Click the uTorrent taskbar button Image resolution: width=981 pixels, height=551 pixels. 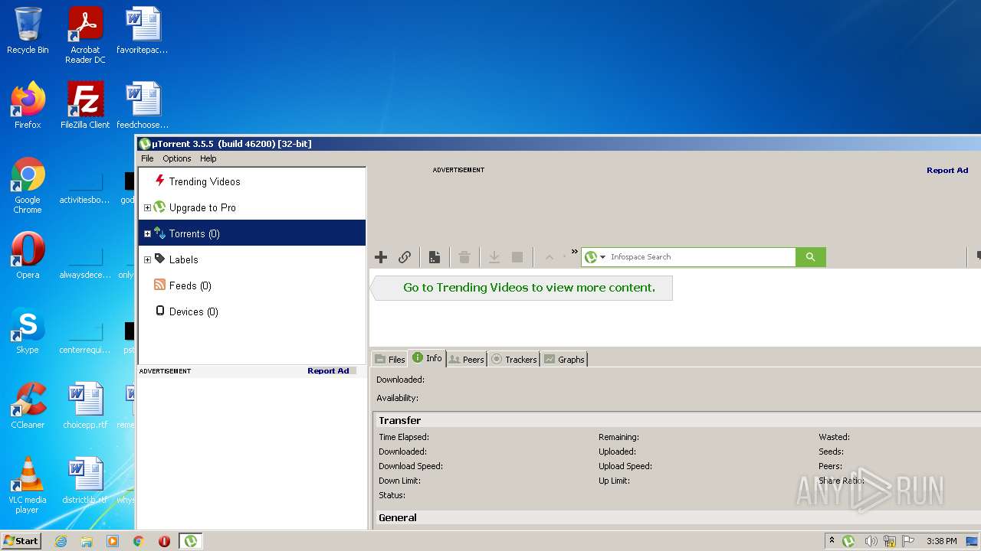click(191, 541)
